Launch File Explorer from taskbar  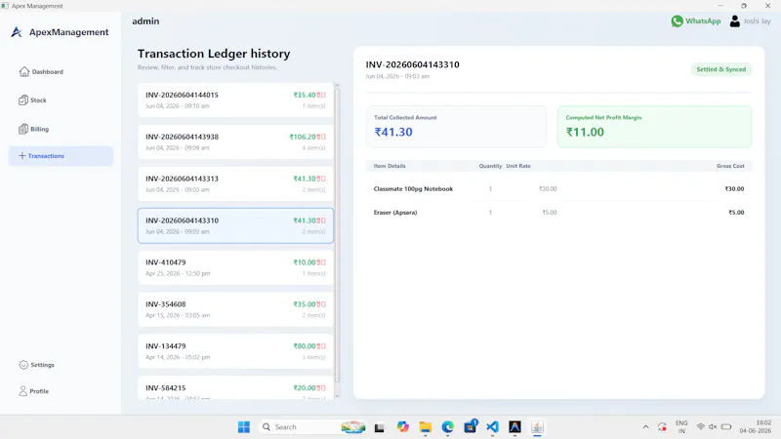[x=426, y=427]
